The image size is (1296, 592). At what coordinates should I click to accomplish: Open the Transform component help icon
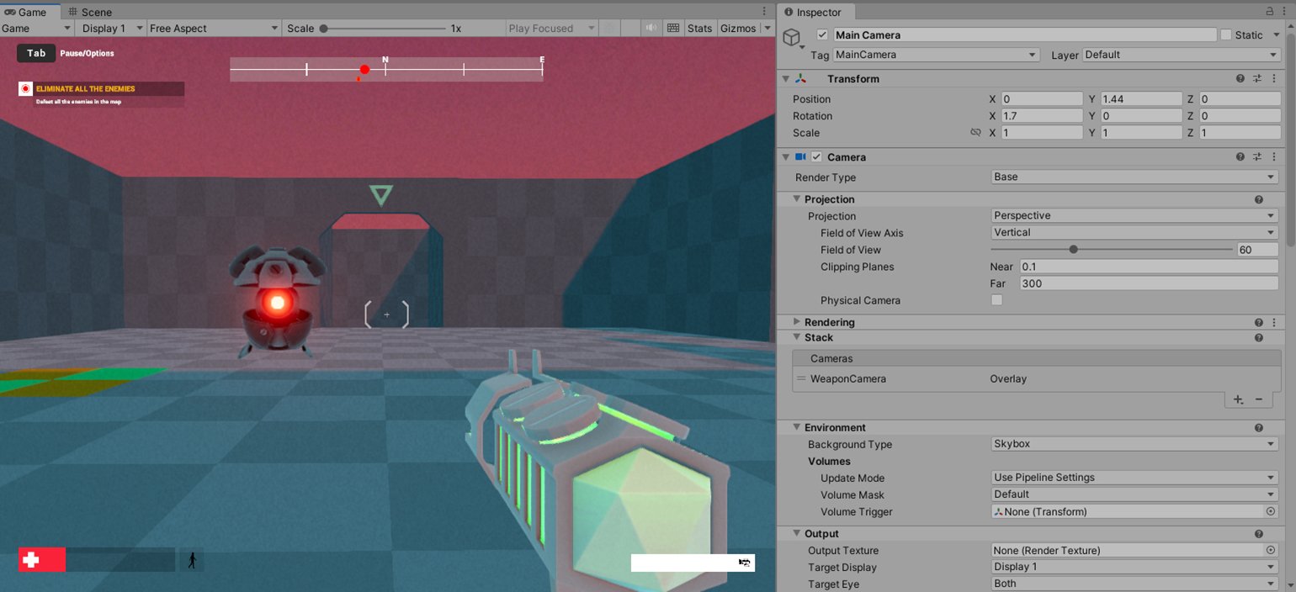tap(1240, 78)
